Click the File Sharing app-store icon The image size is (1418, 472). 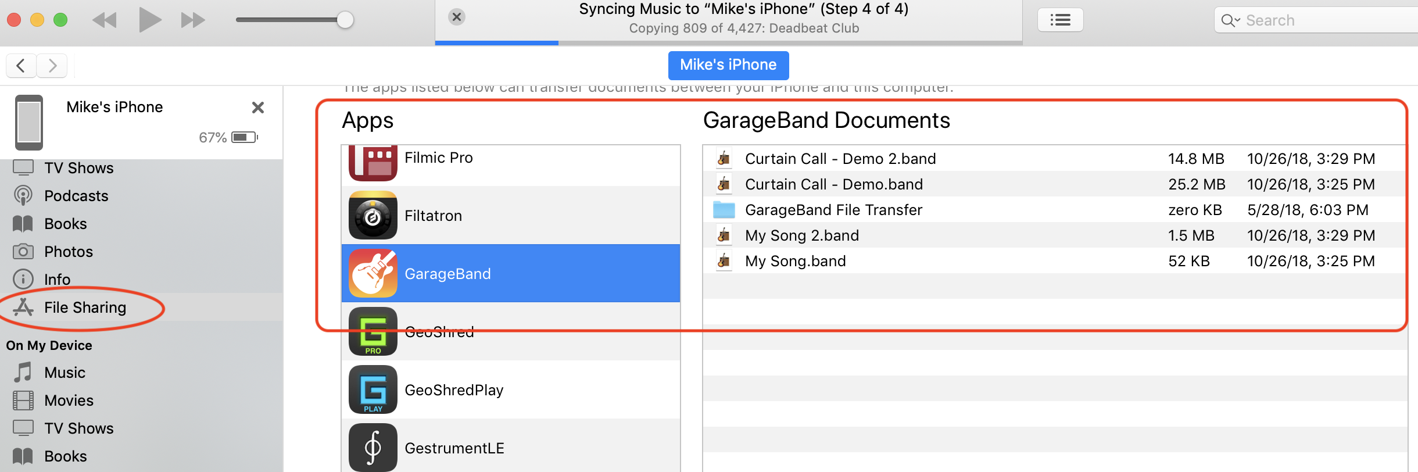(x=23, y=307)
